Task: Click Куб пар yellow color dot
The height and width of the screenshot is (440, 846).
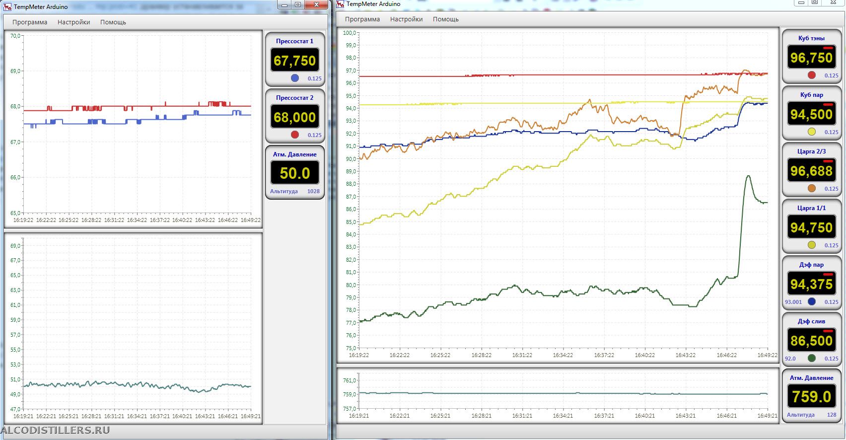Action: pyautogui.click(x=812, y=132)
